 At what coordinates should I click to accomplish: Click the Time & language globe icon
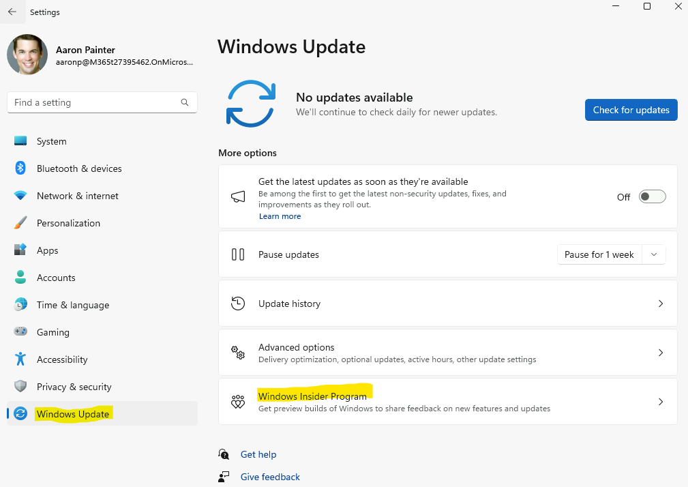(20, 304)
